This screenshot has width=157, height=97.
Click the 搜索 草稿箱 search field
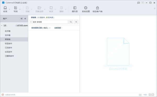pos(50,22)
